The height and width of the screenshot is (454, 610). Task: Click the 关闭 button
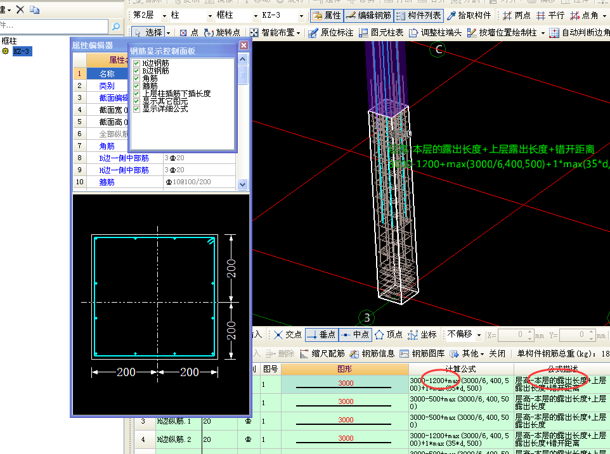[497, 354]
